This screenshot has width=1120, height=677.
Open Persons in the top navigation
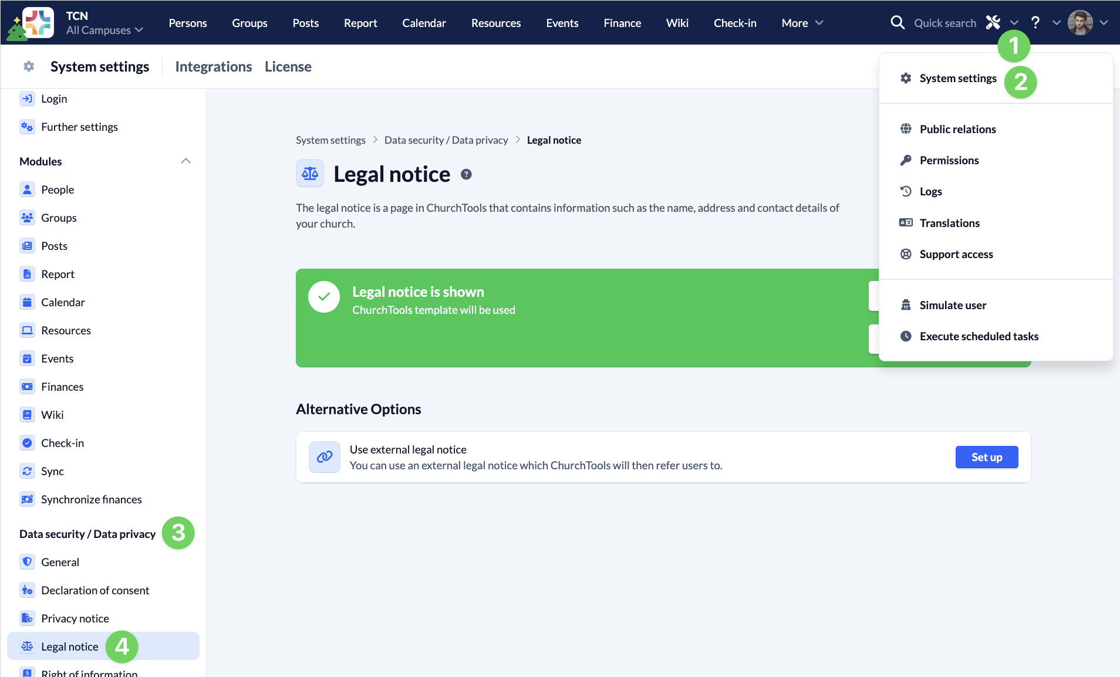point(188,23)
